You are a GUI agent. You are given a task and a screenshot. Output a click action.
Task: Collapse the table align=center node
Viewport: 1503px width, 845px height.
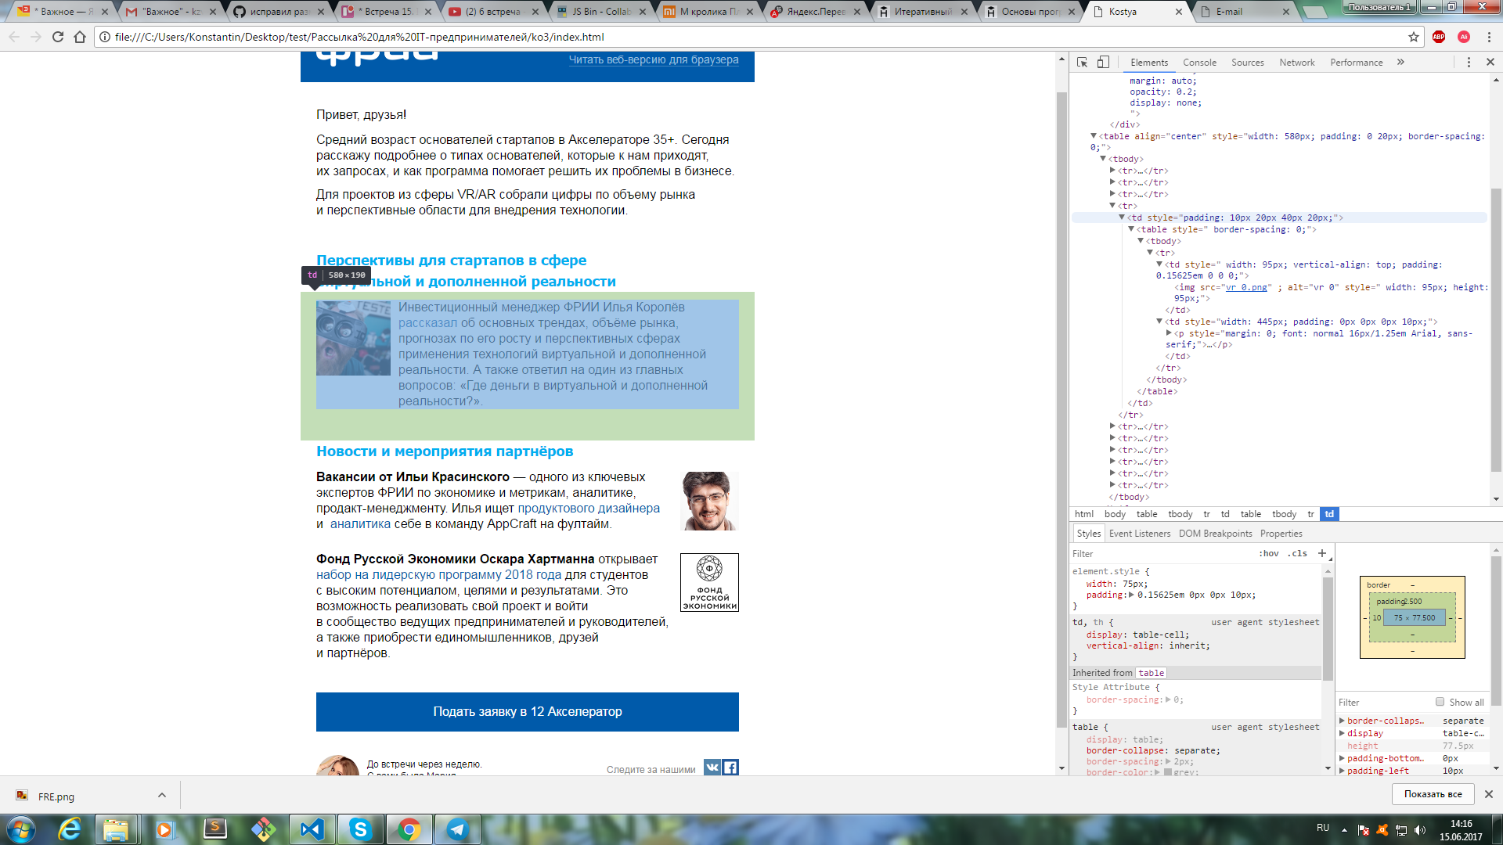point(1094,136)
